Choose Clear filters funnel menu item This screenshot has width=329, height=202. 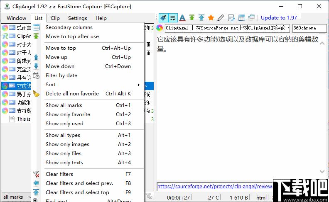coord(88,174)
